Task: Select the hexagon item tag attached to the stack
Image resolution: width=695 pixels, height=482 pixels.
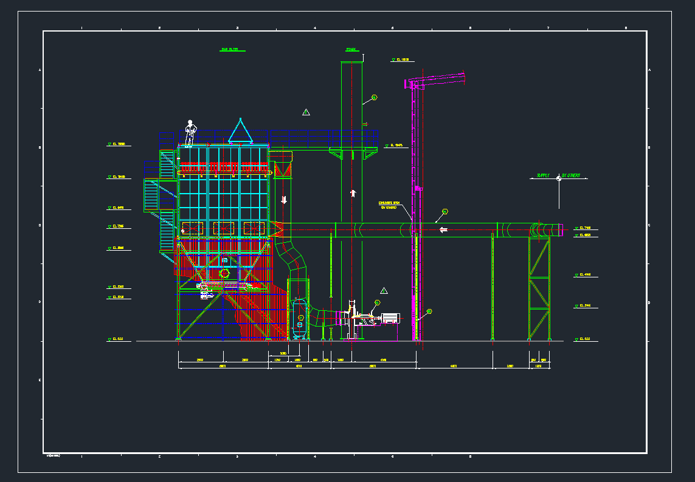Action: point(374,97)
